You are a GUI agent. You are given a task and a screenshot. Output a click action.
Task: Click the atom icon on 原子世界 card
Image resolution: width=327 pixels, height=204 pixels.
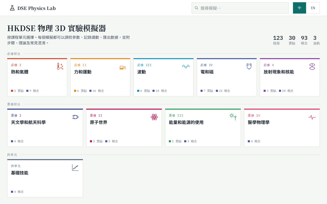coord(154,117)
